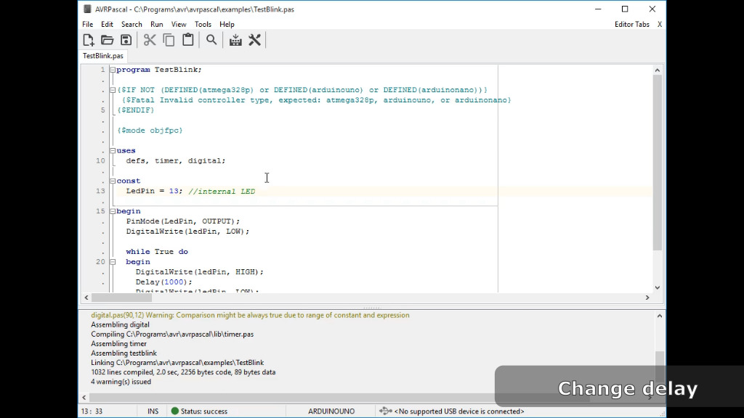Viewport: 744px width, 418px height.
Task: Open build tools via the wrench icon
Action: (x=254, y=40)
